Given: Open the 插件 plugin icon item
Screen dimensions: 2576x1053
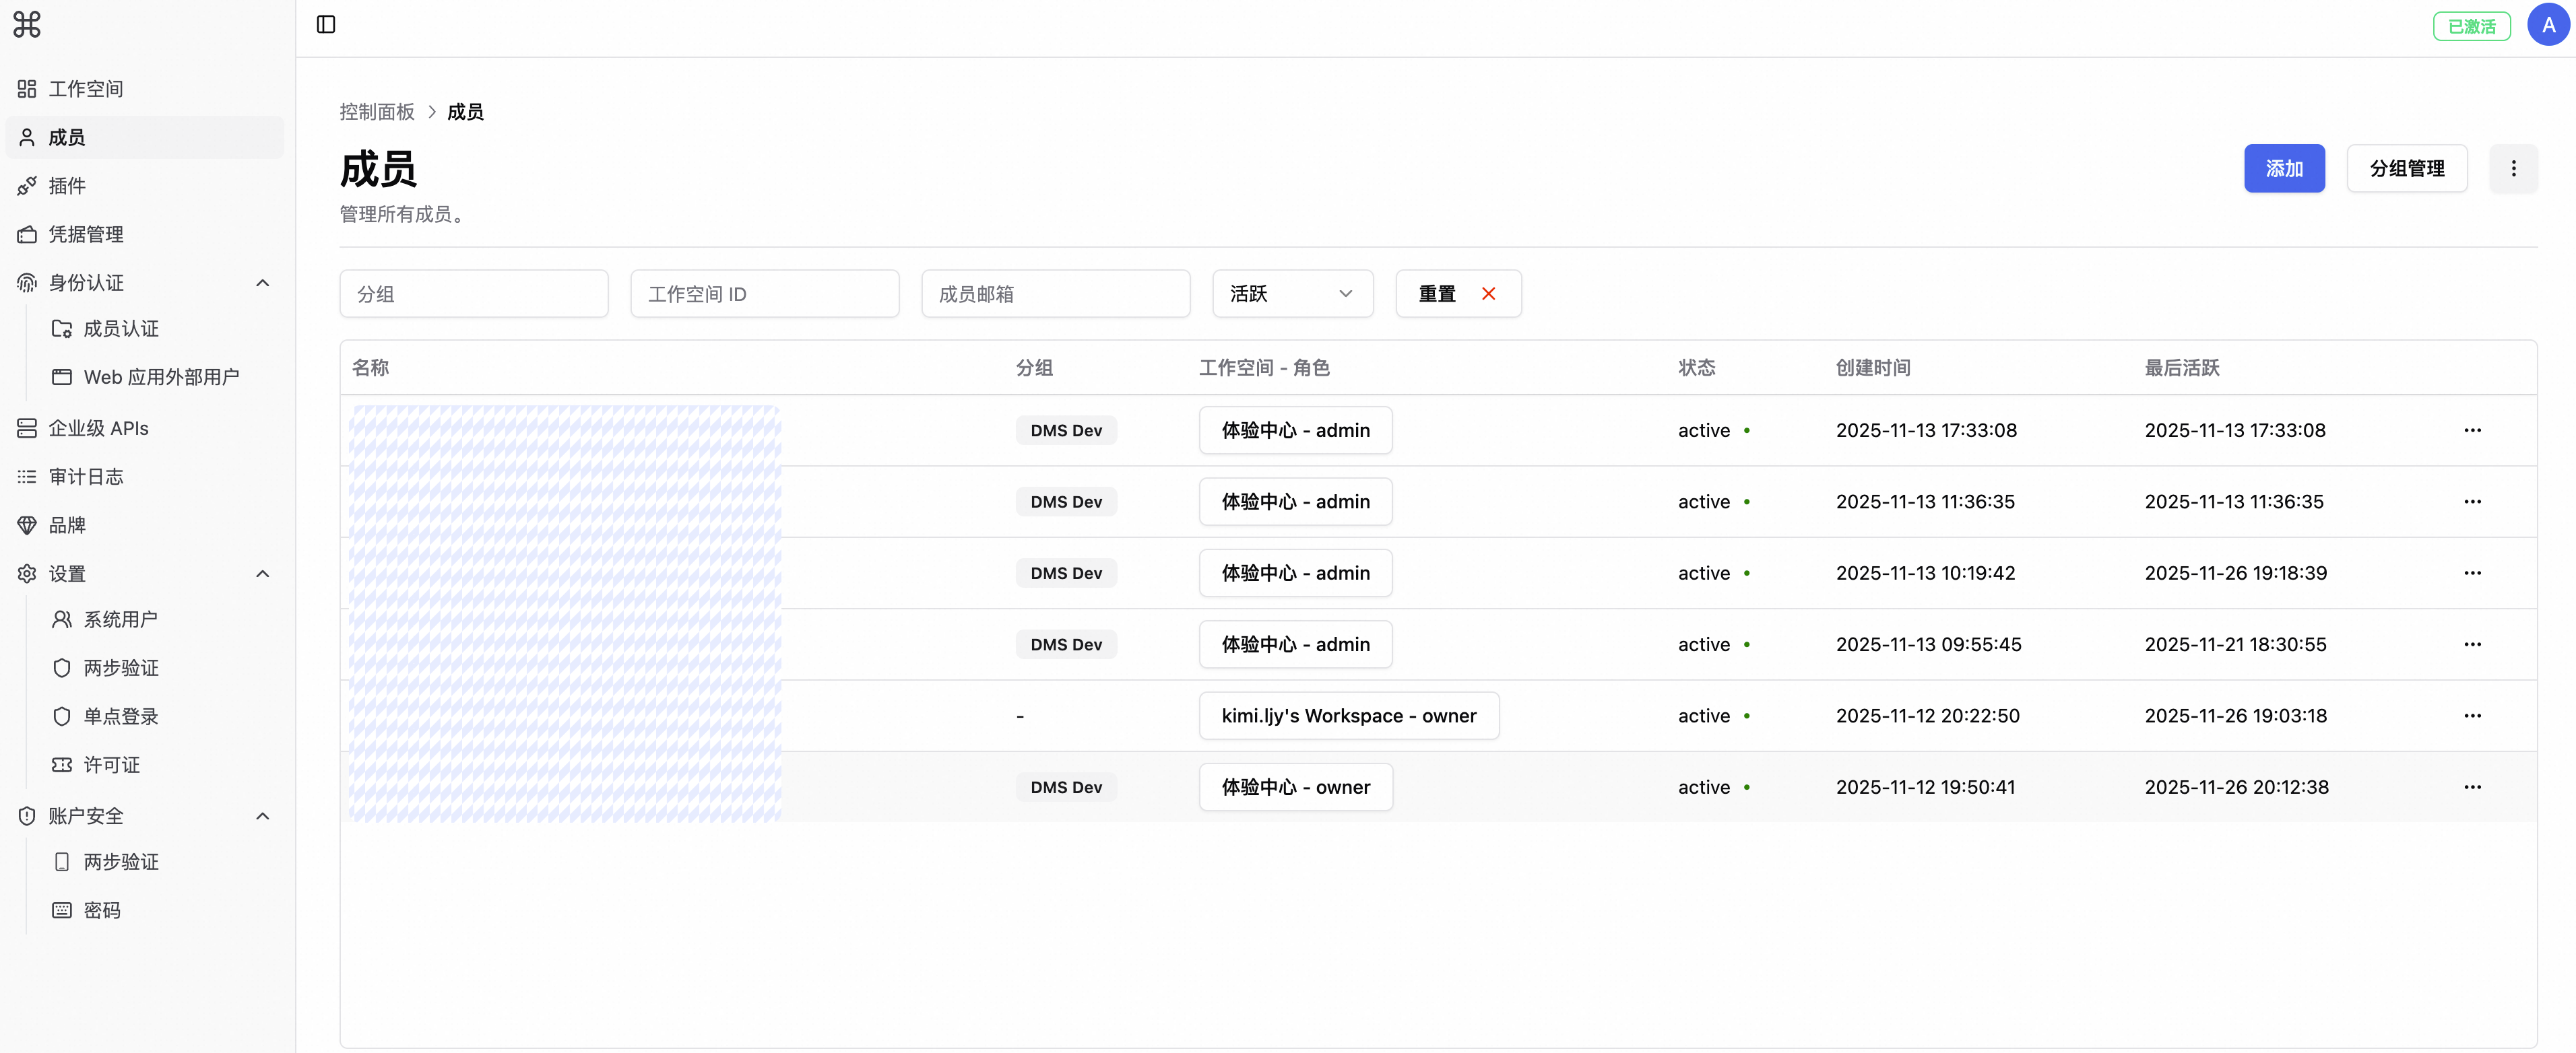Looking at the screenshot, I should click(x=27, y=186).
